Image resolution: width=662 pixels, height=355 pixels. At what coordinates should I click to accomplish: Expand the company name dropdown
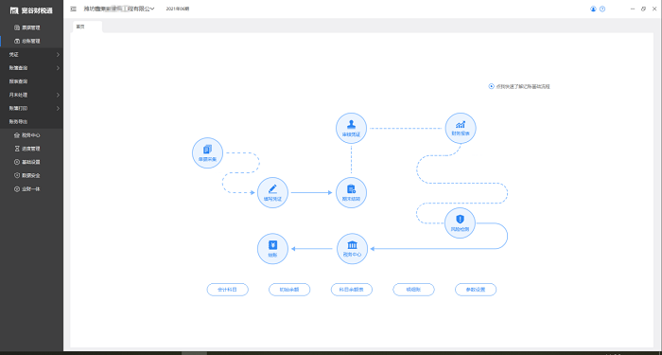(119, 9)
